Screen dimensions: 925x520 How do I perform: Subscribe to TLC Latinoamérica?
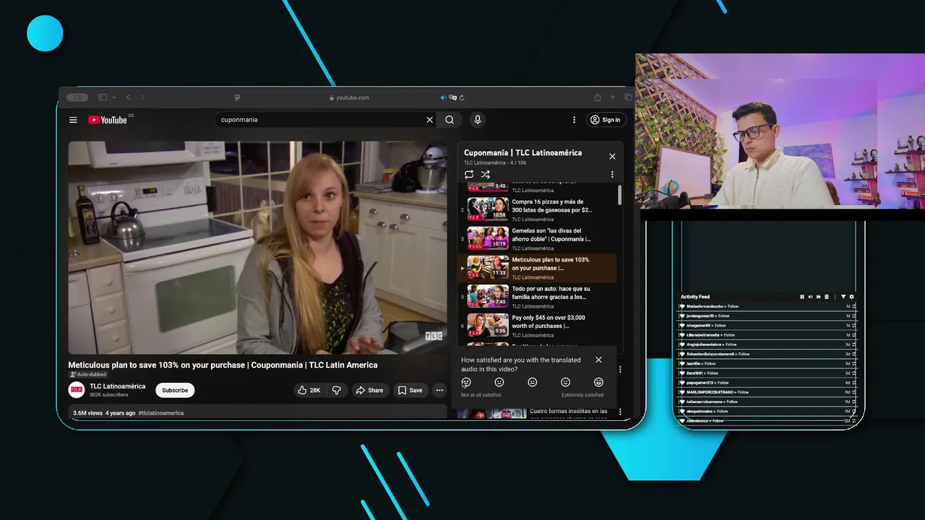pyautogui.click(x=175, y=390)
